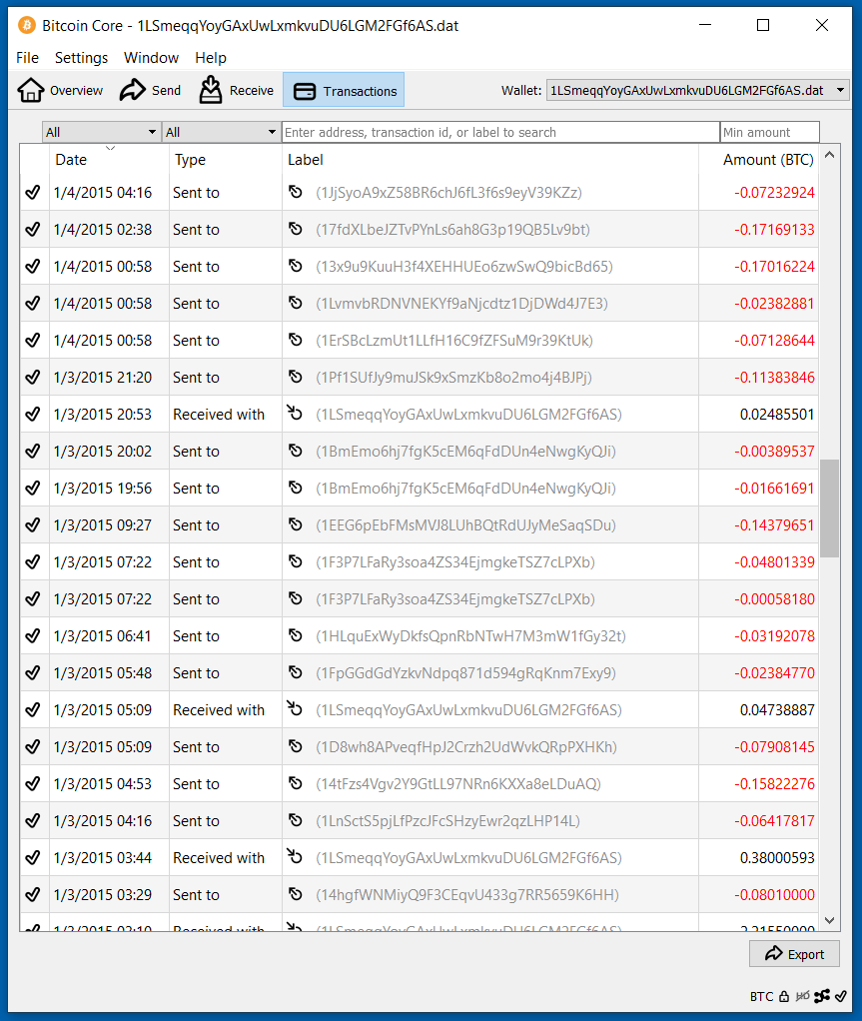The image size is (862, 1021).
Task: Open the File menu
Action: [x=27, y=57]
